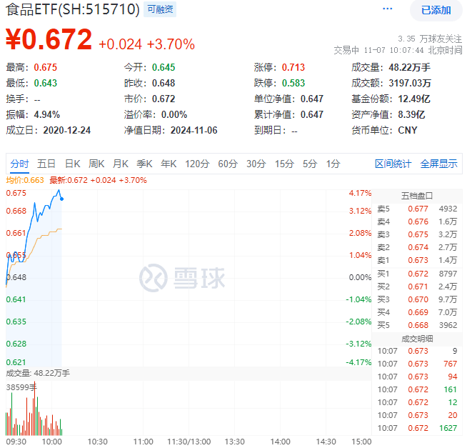Click the 累计净值 0.647 stat
Screen dimensions: 467x448
coord(288,115)
